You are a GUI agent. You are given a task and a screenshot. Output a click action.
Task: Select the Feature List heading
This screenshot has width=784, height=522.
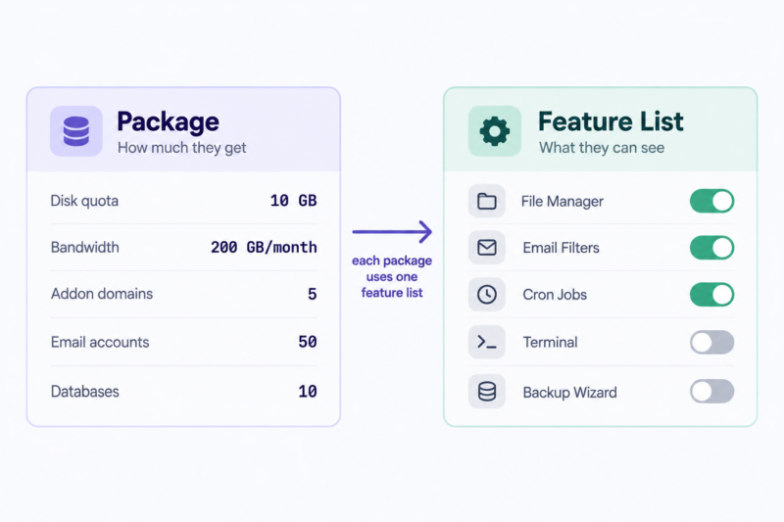click(611, 121)
